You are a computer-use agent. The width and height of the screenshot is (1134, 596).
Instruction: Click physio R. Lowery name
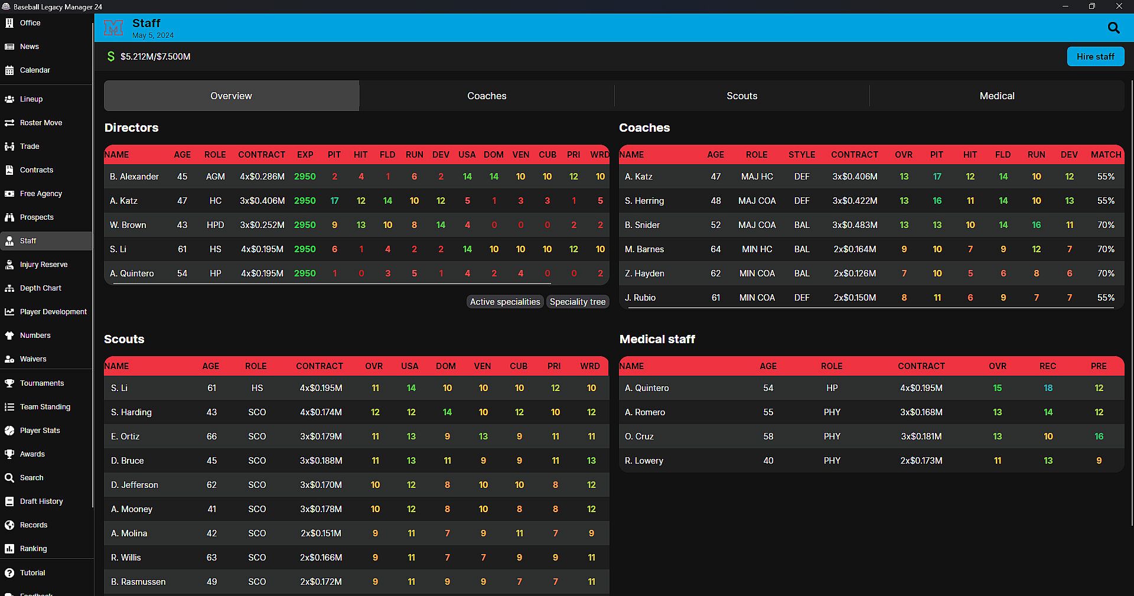pyautogui.click(x=644, y=461)
